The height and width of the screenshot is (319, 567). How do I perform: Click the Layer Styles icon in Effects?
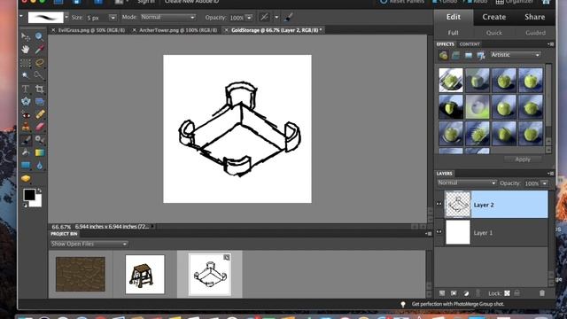click(455, 55)
